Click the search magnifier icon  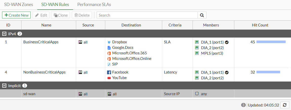202,15
